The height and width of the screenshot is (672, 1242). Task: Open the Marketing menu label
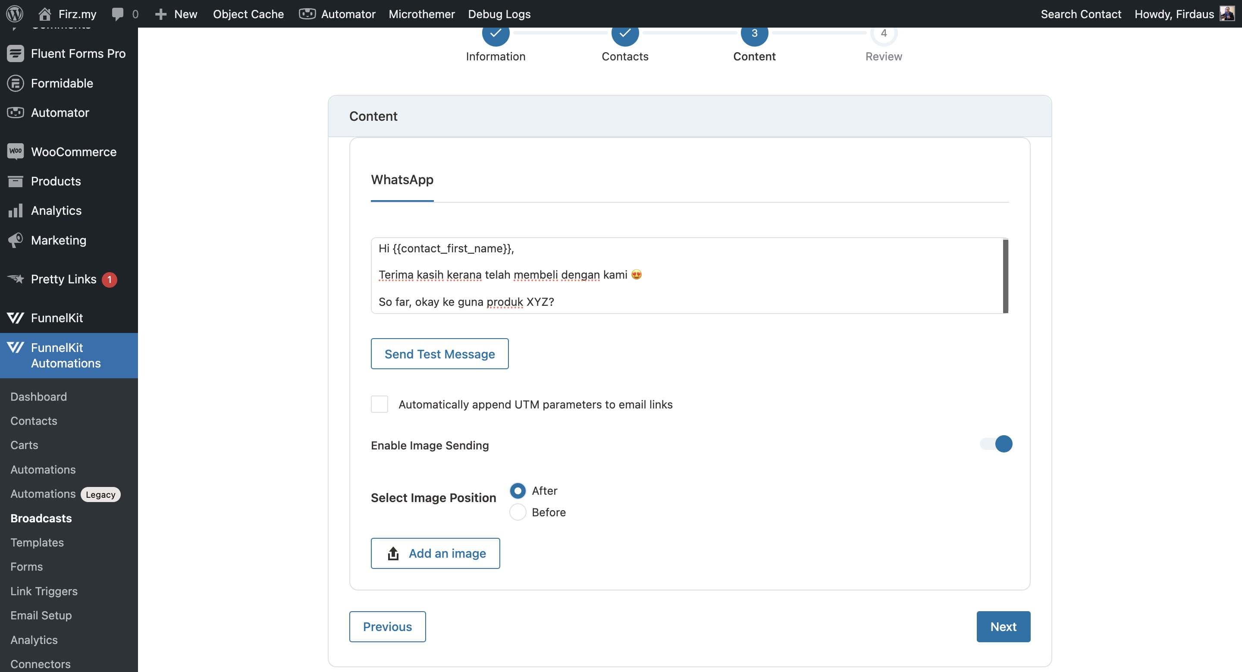tap(58, 240)
